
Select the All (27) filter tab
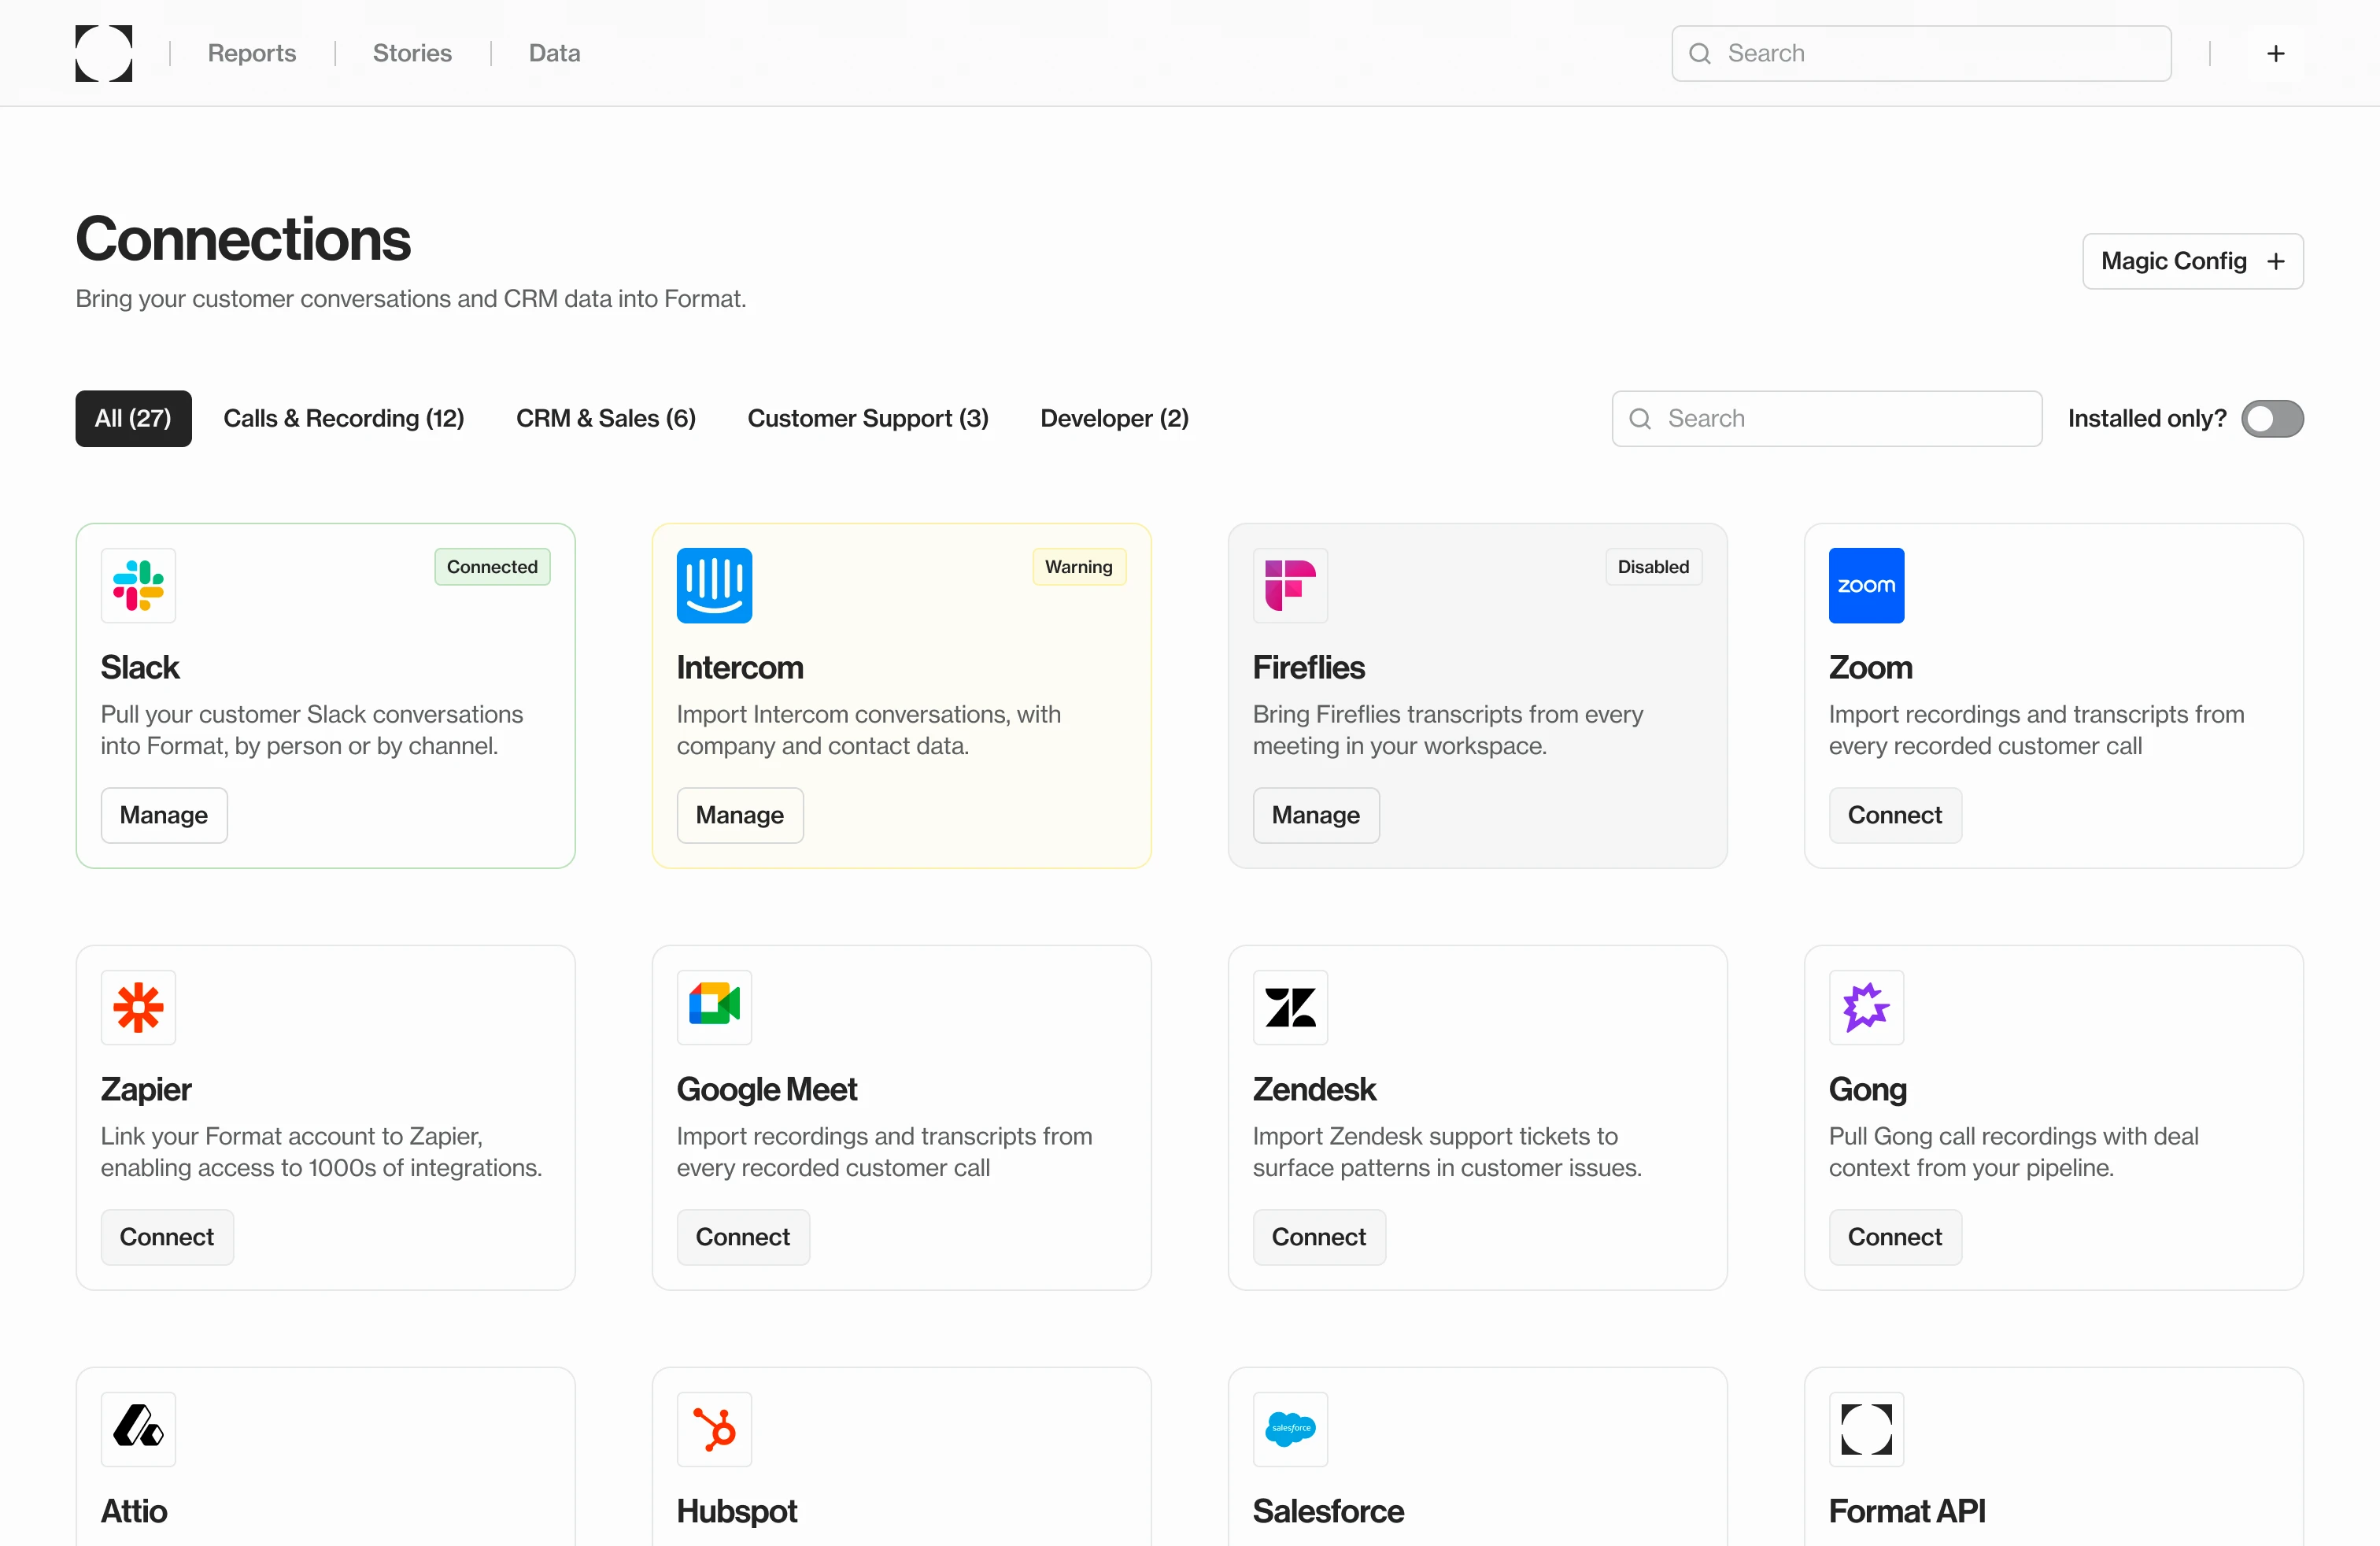[133, 418]
